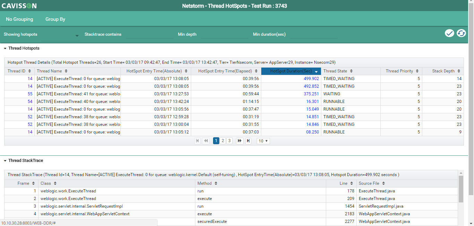Go to hotspots page 1
This screenshot has height=226, width=474.
click(216, 141)
